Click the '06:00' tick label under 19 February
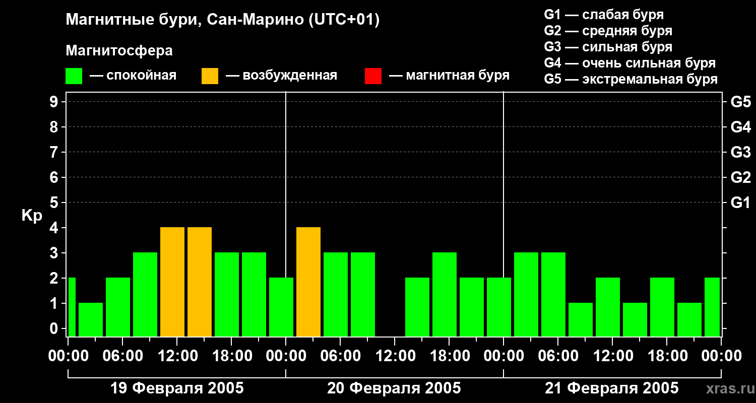 [122, 356]
